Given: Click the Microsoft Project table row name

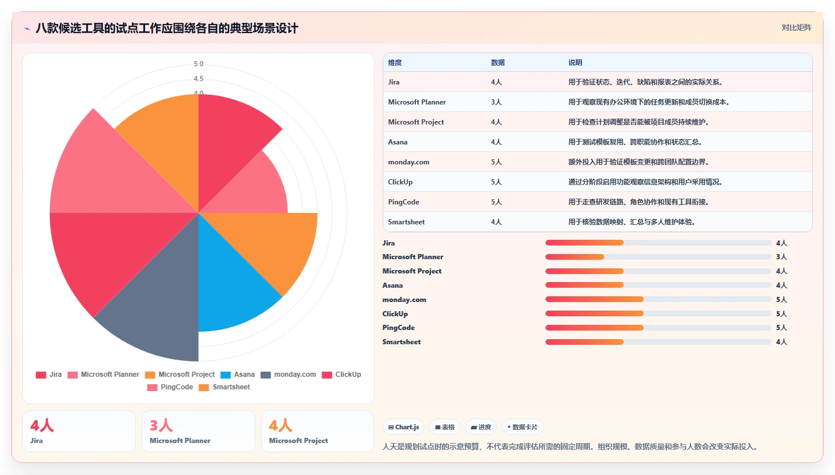Looking at the screenshot, I should click(416, 122).
